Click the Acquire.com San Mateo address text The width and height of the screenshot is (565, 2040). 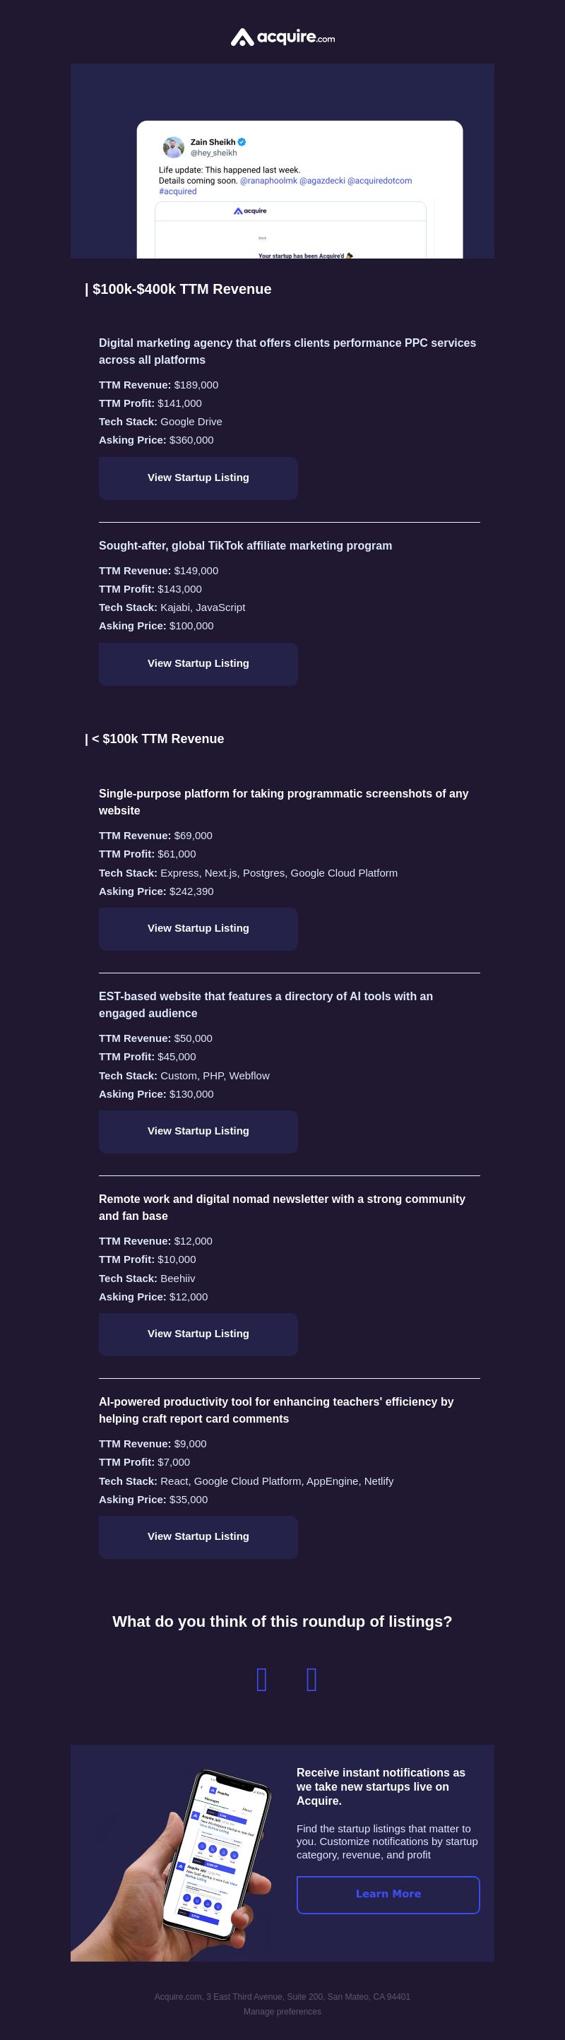pyautogui.click(x=282, y=1996)
